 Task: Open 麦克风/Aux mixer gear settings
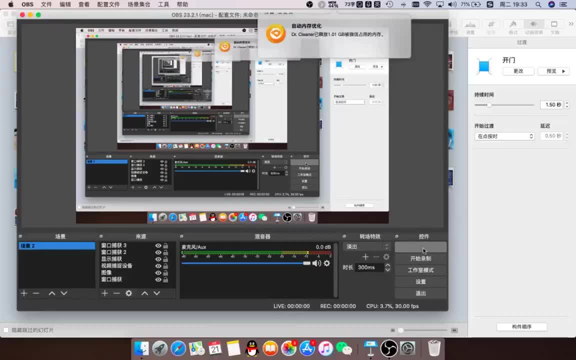327,263
